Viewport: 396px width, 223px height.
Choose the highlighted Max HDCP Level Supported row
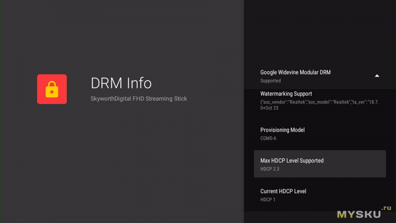(319, 164)
